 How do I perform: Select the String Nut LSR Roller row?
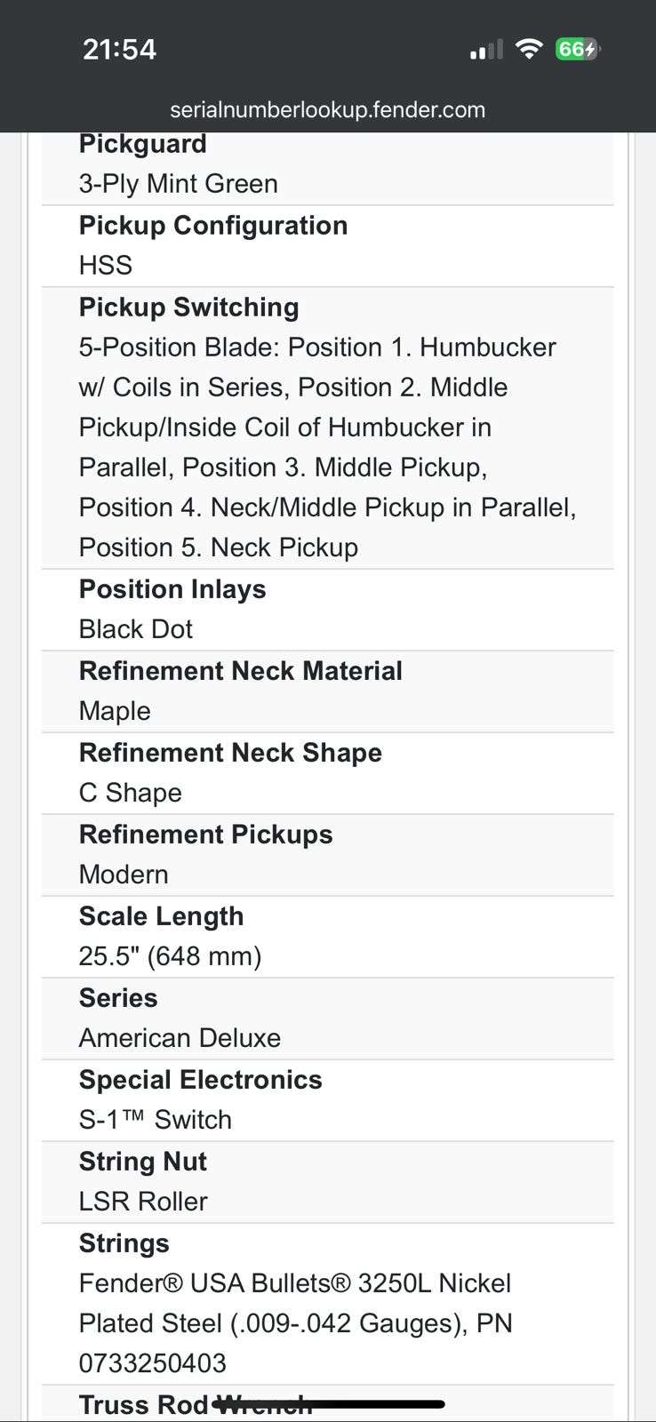pyautogui.click(x=328, y=1182)
